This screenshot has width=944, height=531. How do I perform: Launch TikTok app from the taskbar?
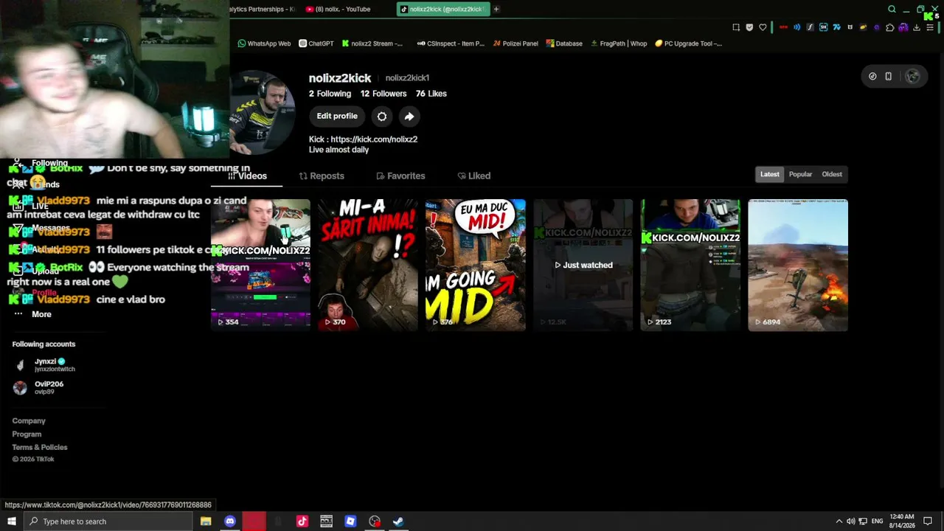pyautogui.click(x=302, y=521)
